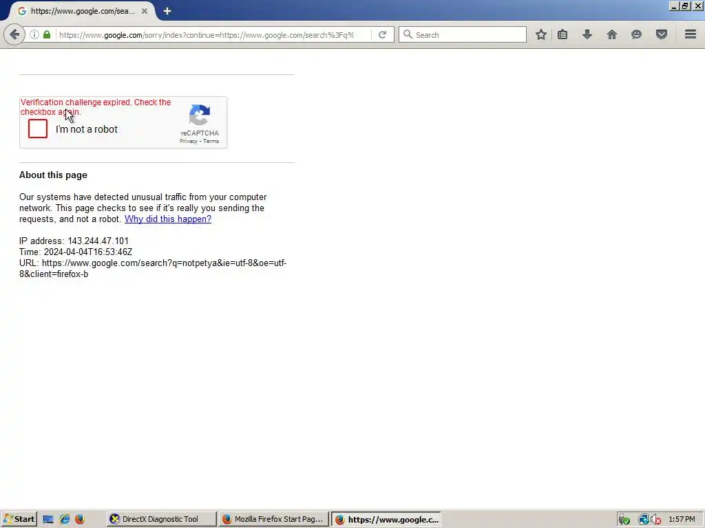Launch Internet Explorer from quick launch
Screen dimensions: 705x528
tap(64, 520)
